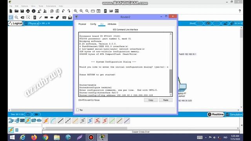Select Network Devices category in device panel
The width and height of the screenshot is (251, 141).
(x=11, y=120)
